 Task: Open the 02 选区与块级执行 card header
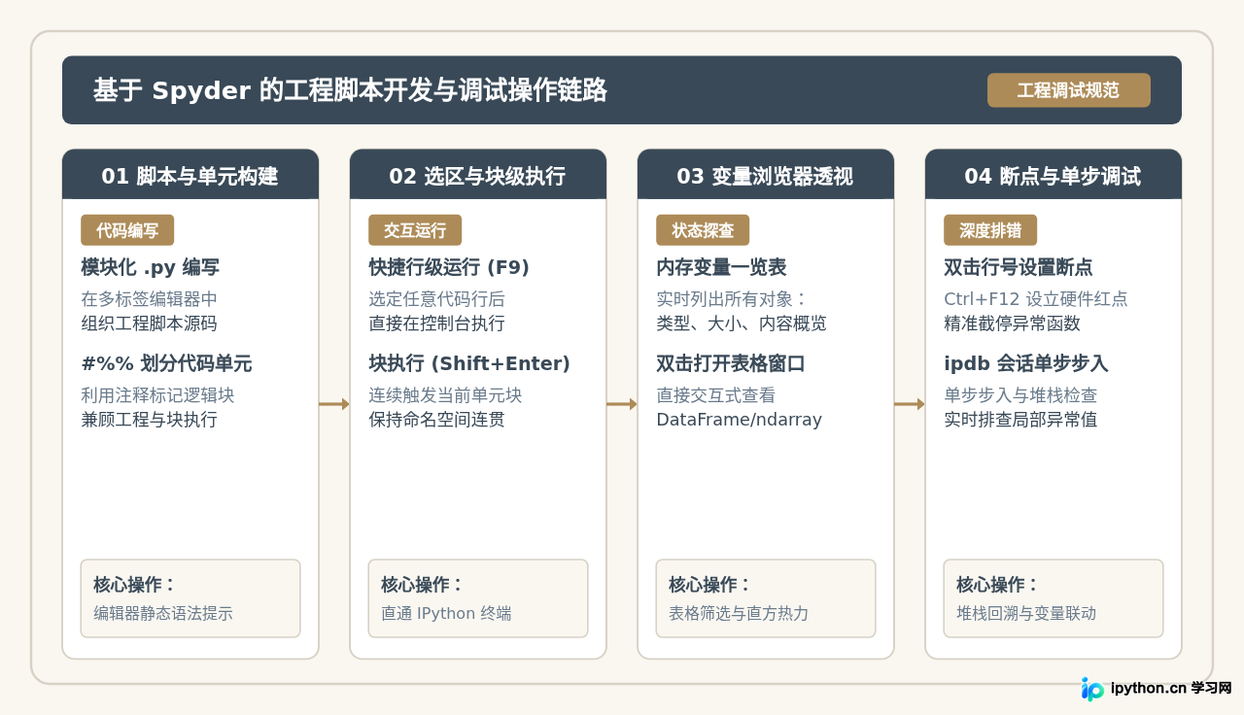478,175
